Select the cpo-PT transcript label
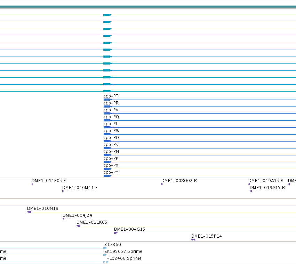 pos(111,96)
